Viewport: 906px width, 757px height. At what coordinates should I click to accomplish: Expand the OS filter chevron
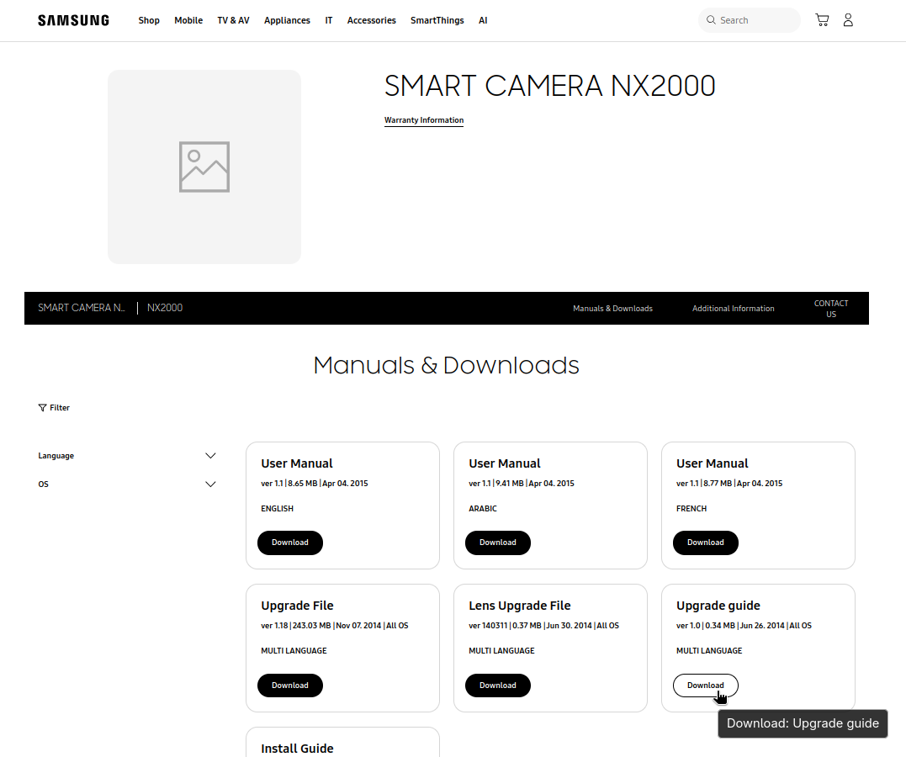click(x=210, y=484)
